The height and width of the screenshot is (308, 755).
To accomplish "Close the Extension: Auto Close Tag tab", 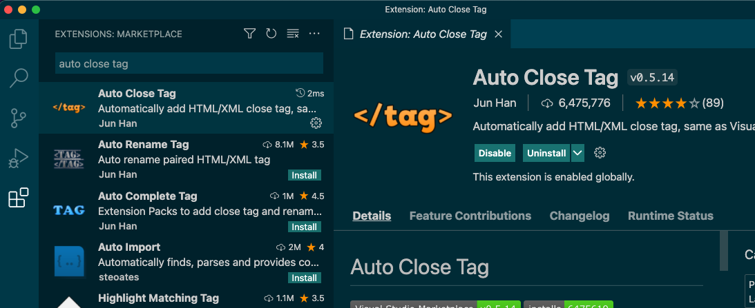I will (499, 34).
